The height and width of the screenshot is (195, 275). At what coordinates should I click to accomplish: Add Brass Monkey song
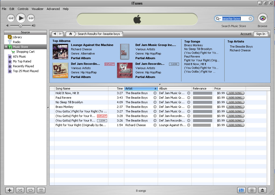(x=235, y=107)
